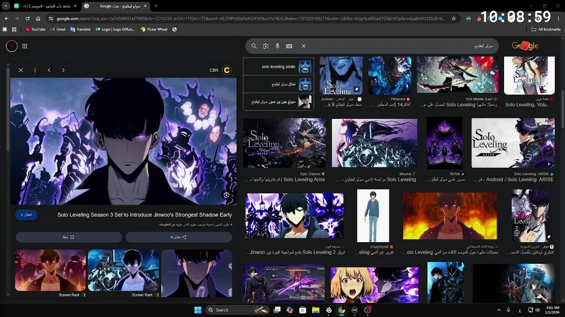Viewport: 565px width, 317px height.
Task: Open a new browser tab
Action: pyautogui.click(x=156, y=6)
